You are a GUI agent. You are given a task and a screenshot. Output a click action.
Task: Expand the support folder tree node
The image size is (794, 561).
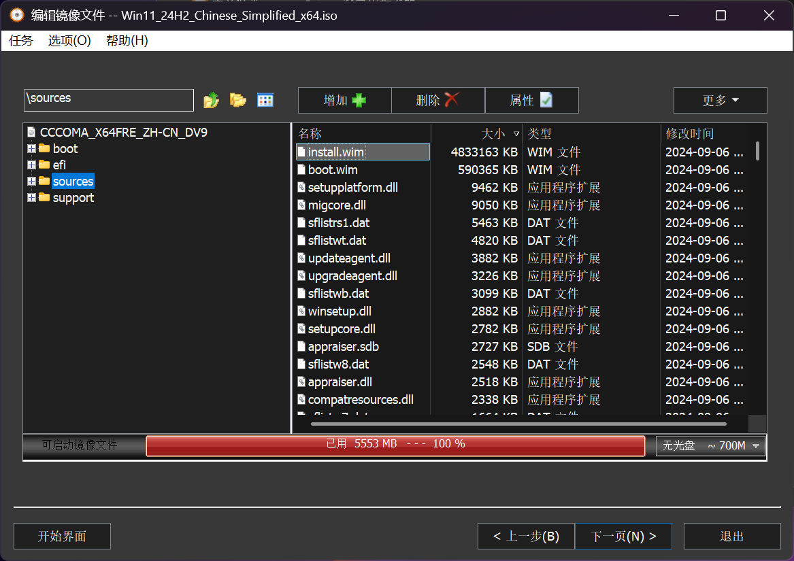31,197
